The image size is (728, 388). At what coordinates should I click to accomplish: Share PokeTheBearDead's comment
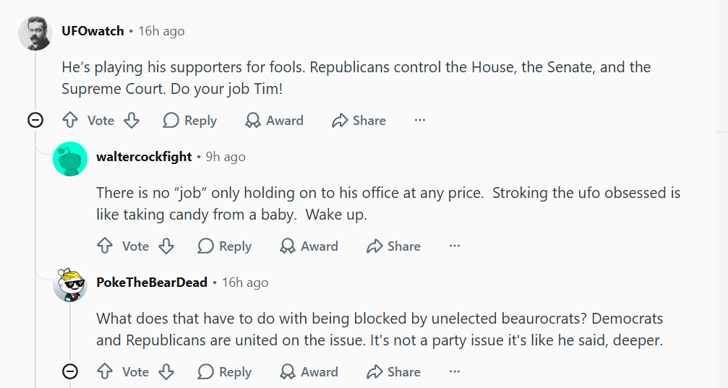click(x=394, y=372)
